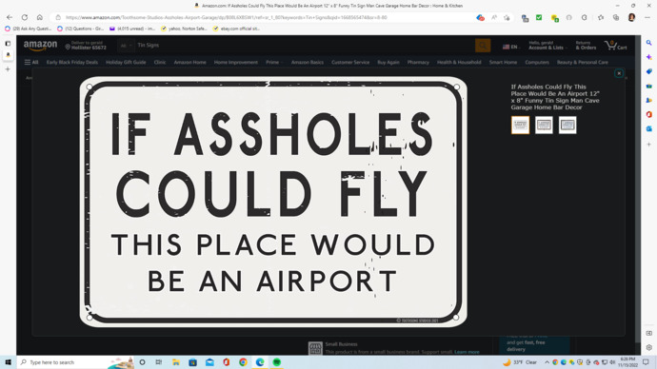Open the notification center icon
The height and width of the screenshot is (369, 657).
647,362
